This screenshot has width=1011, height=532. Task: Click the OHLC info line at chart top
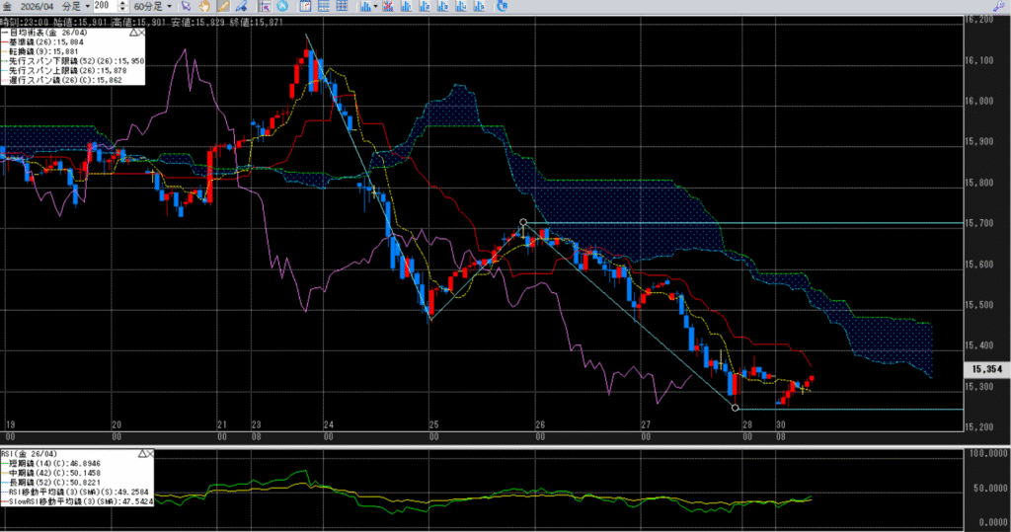(142, 22)
